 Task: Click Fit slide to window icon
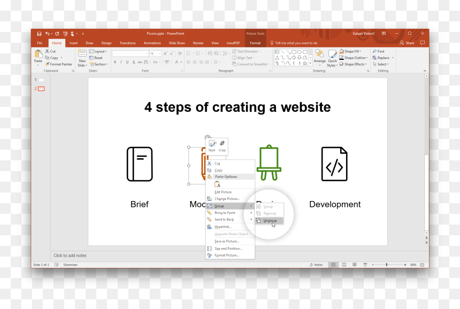(x=422, y=265)
